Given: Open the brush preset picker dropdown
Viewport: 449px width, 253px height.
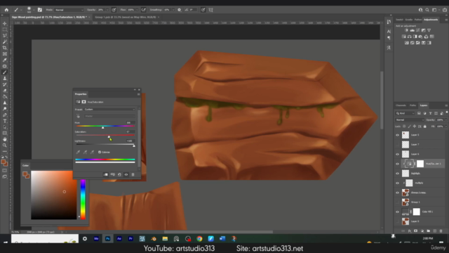Looking at the screenshot, I should 34,10.
